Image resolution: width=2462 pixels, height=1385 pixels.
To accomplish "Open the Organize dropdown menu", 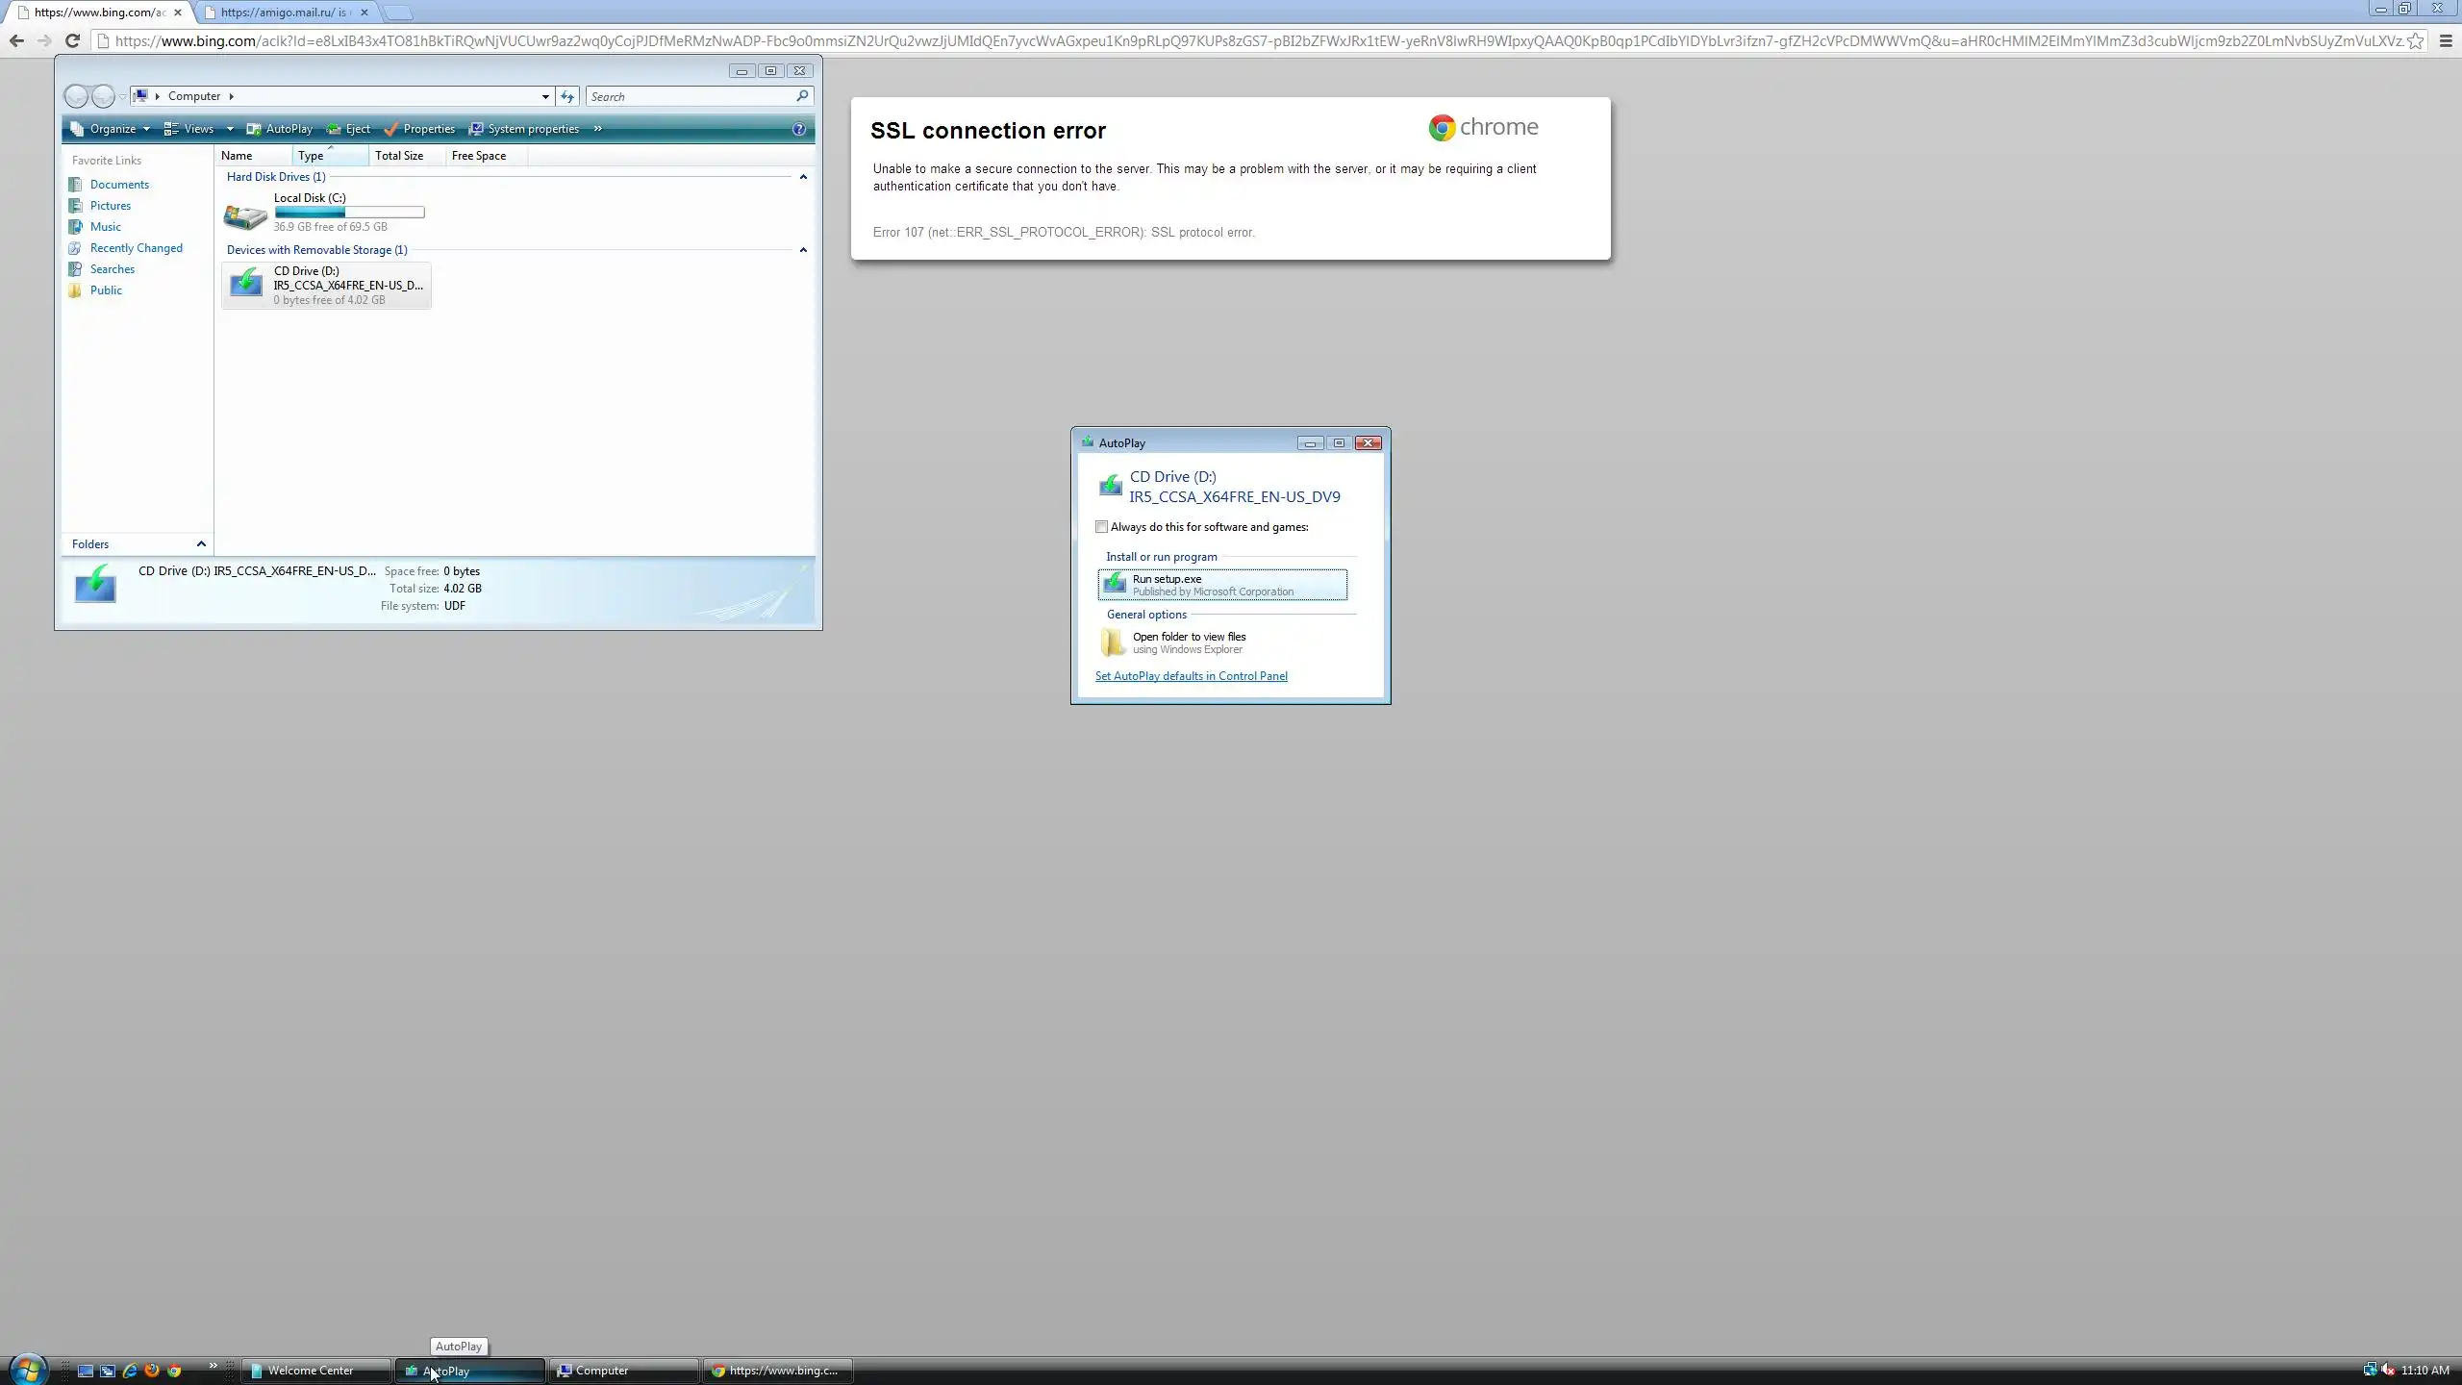I will click(x=113, y=129).
